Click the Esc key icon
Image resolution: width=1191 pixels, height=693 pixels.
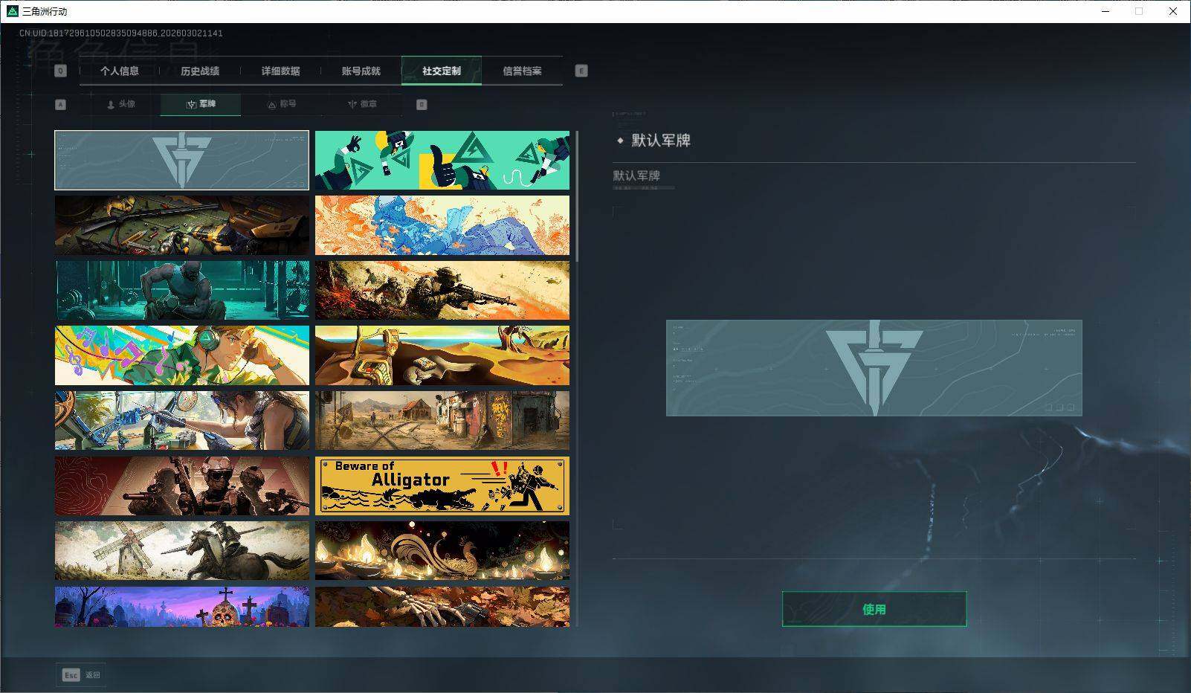click(71, 675)
